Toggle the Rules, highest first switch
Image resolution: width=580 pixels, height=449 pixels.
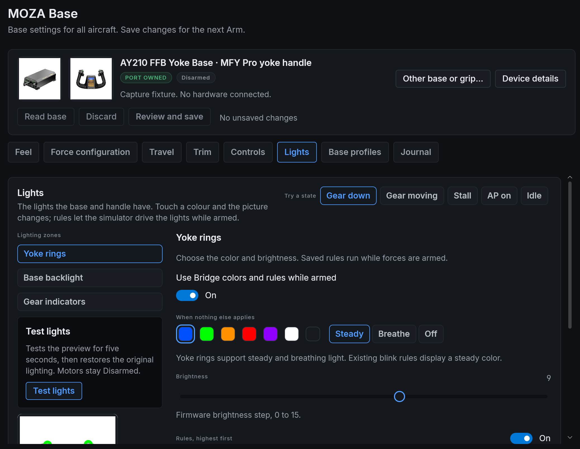point(521,438)
